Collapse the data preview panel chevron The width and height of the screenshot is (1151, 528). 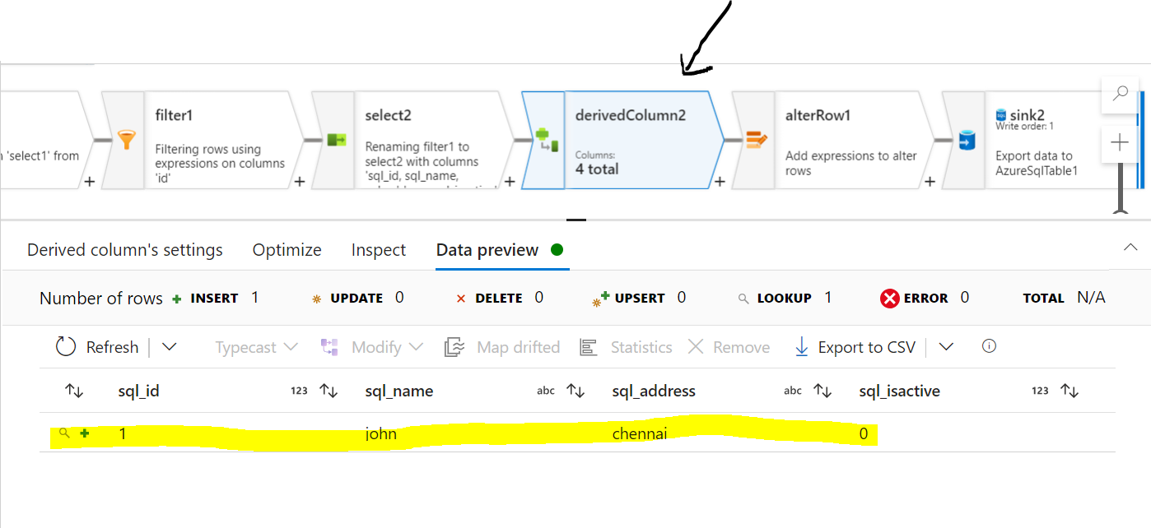tap(1130, 248)
